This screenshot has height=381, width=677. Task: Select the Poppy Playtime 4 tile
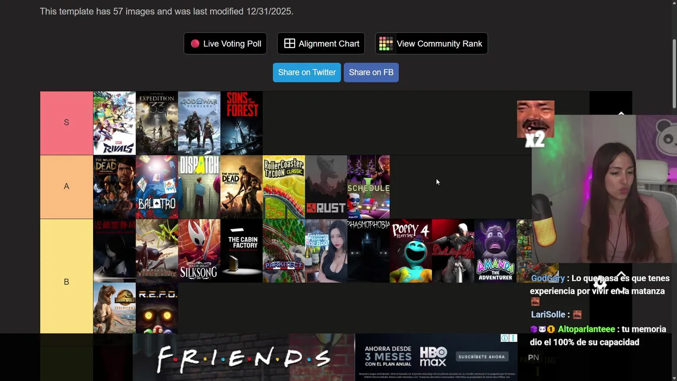pyautogui.click(x=411, y=251)
